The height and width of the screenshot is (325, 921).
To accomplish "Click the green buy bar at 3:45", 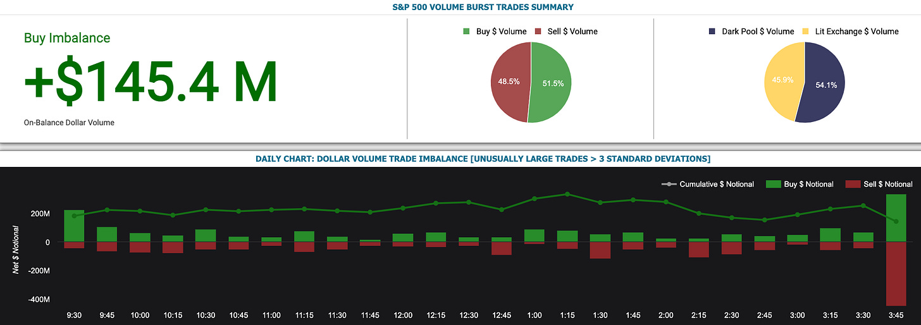I will pos(896,218).
